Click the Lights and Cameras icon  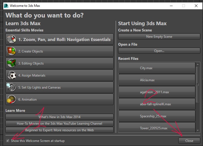pos(11,87)
